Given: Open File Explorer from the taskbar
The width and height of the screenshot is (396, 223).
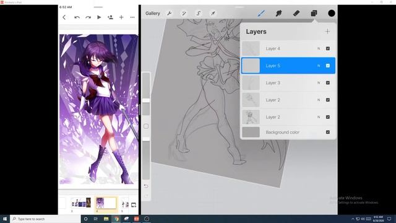Looking at the screenshot, I should [x=106, y=219].
